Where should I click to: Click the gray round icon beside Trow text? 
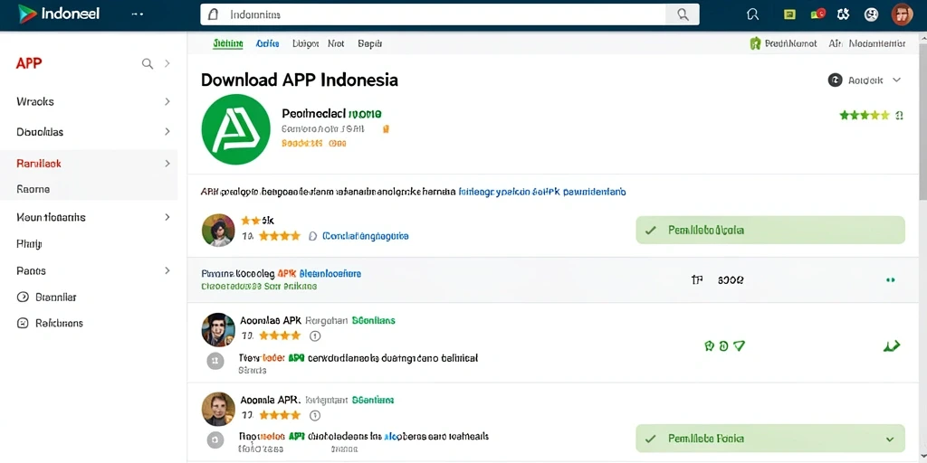[215, 360]
